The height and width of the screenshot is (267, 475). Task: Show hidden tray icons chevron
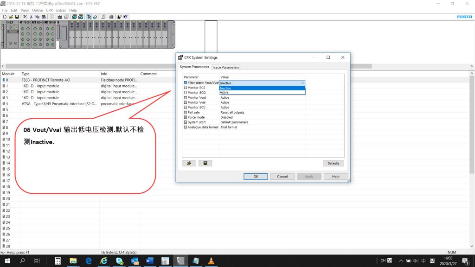click(x=401, y=261)
